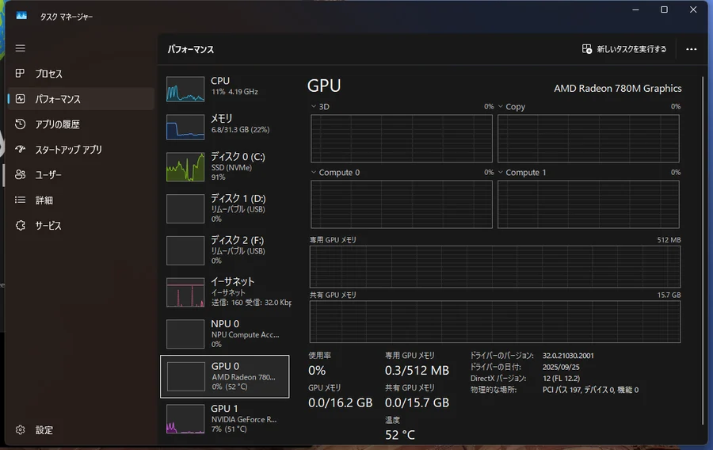The height and width of the screenshot is (450, 713).
Task: Open the サービス page
Action: (x=48, y=226)
